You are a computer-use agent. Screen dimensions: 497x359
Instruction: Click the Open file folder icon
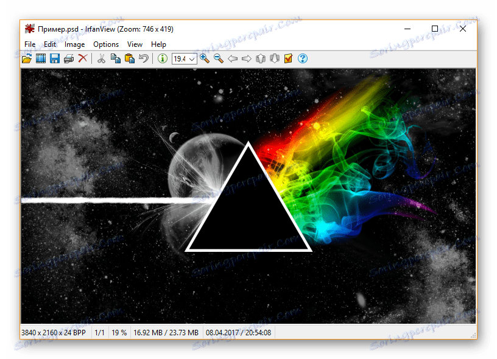pyautogui.click(x=27, y=58)
